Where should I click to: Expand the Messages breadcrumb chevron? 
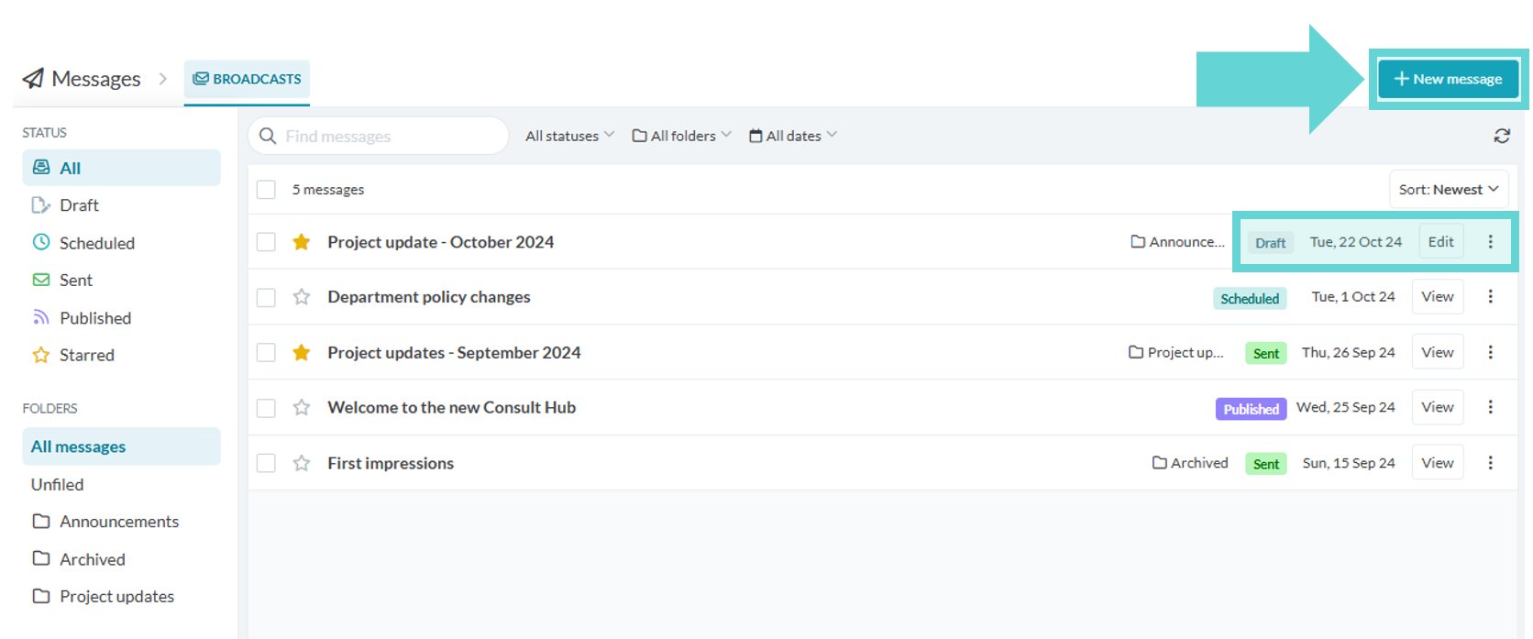tap(163, 79)
